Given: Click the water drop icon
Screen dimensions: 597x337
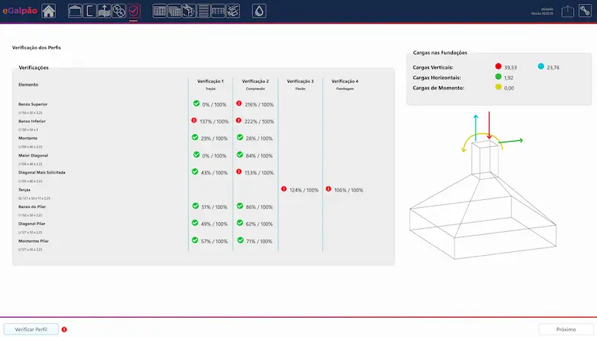Looking at the screenshot, I should tap(258, 11).
